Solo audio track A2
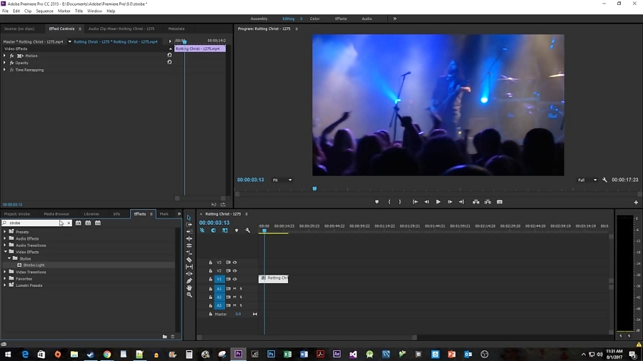Image resolution: width=643 pixels, height=361 pixels. [x=241, y=298]
